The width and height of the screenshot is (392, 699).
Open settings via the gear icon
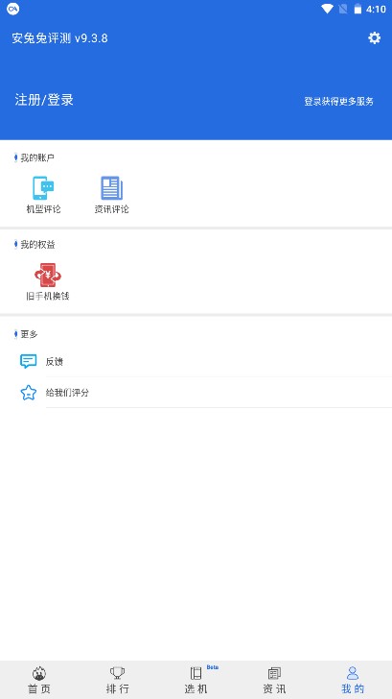coord(374,37)
